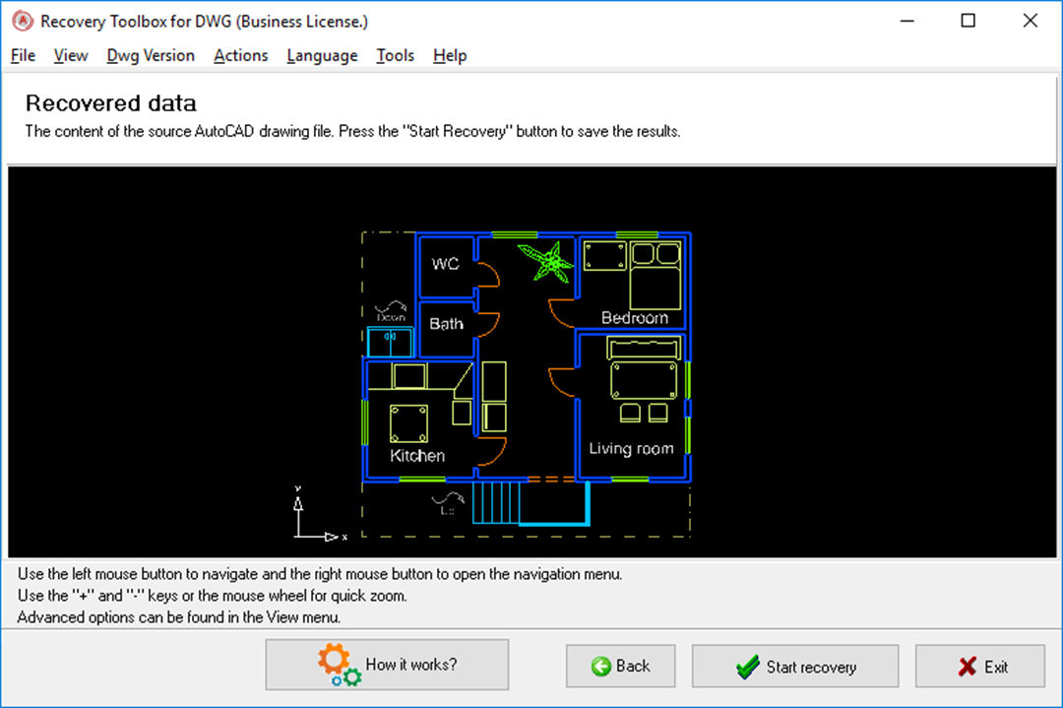Open the Language menu

pos(322,55)
